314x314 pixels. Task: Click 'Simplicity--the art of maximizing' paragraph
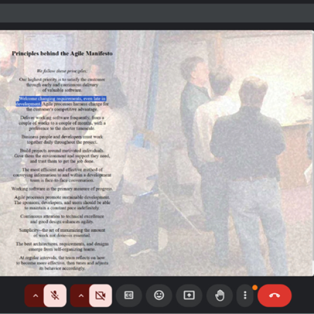[62, 233]
